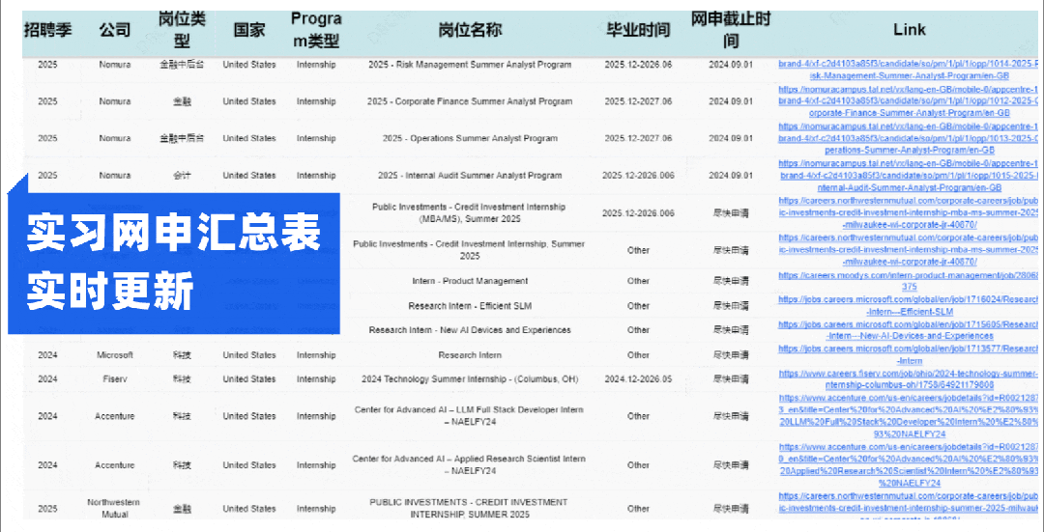Screen dimensions: 1044x532
Task: Open the careers.moodys.com product management link
Action: point(909,281)
